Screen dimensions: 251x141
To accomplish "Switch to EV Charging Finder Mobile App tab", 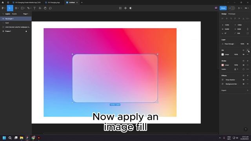I will (x=27, y=3).
